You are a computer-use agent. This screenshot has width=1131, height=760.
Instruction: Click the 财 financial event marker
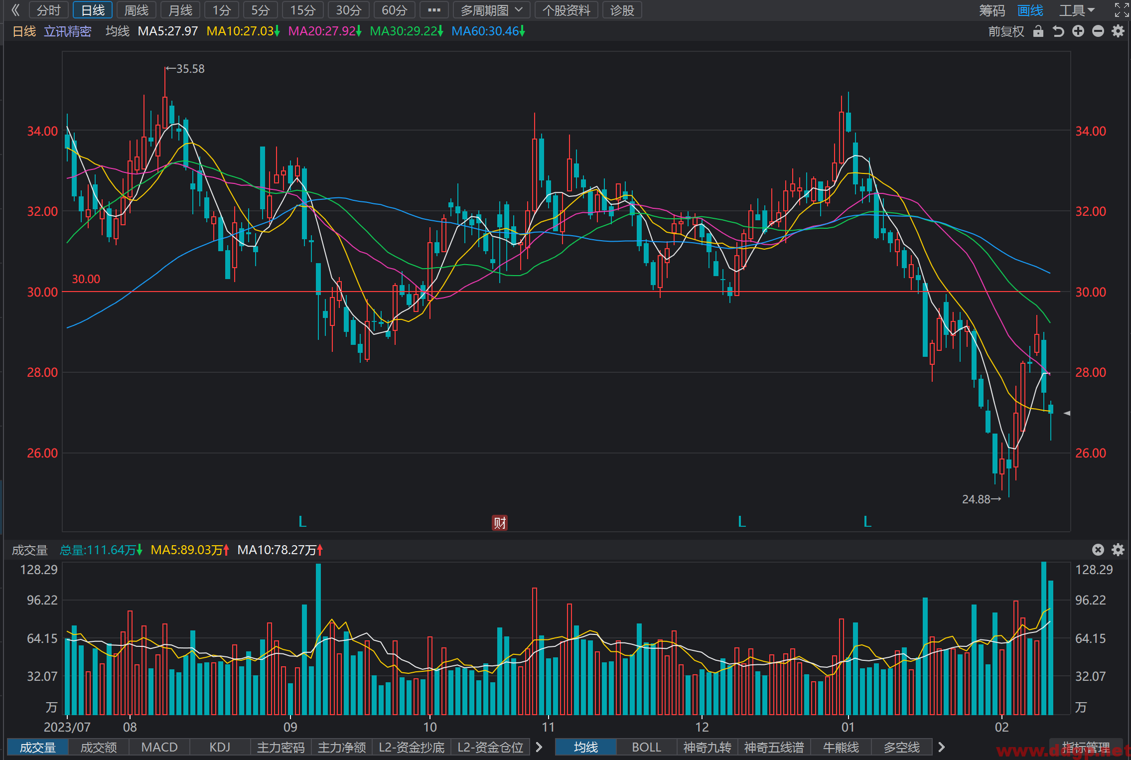pos(500,523)
